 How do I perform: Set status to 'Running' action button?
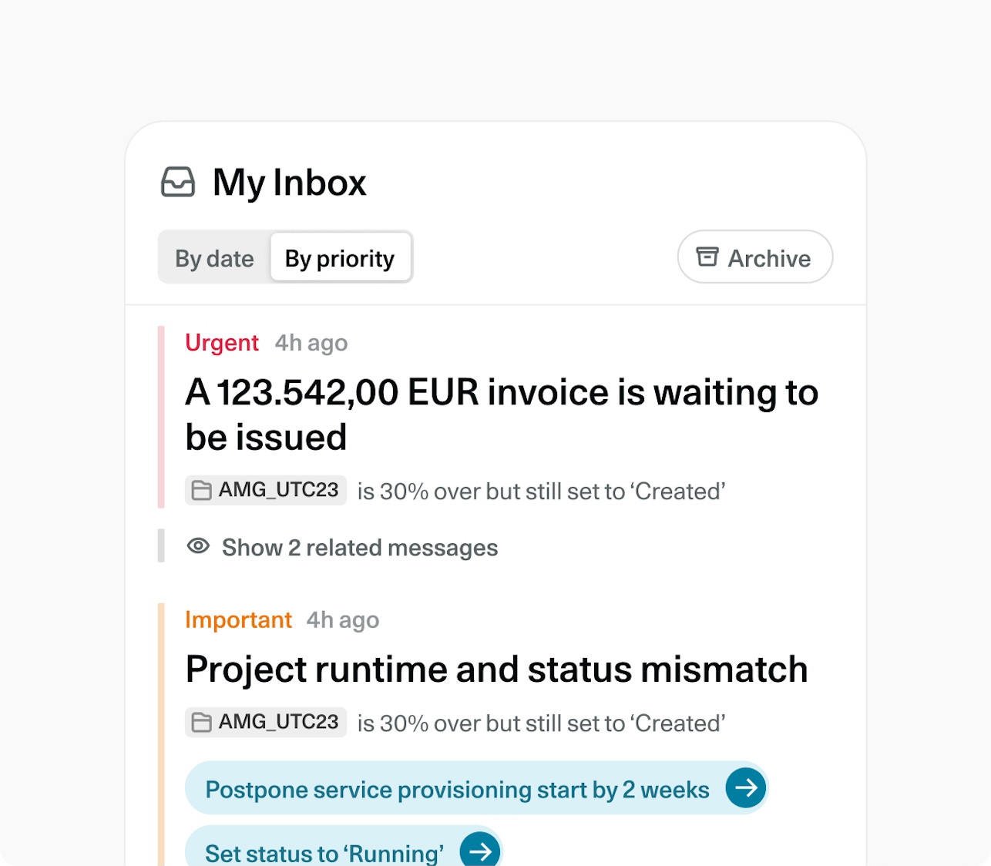(x=324, y=852)
